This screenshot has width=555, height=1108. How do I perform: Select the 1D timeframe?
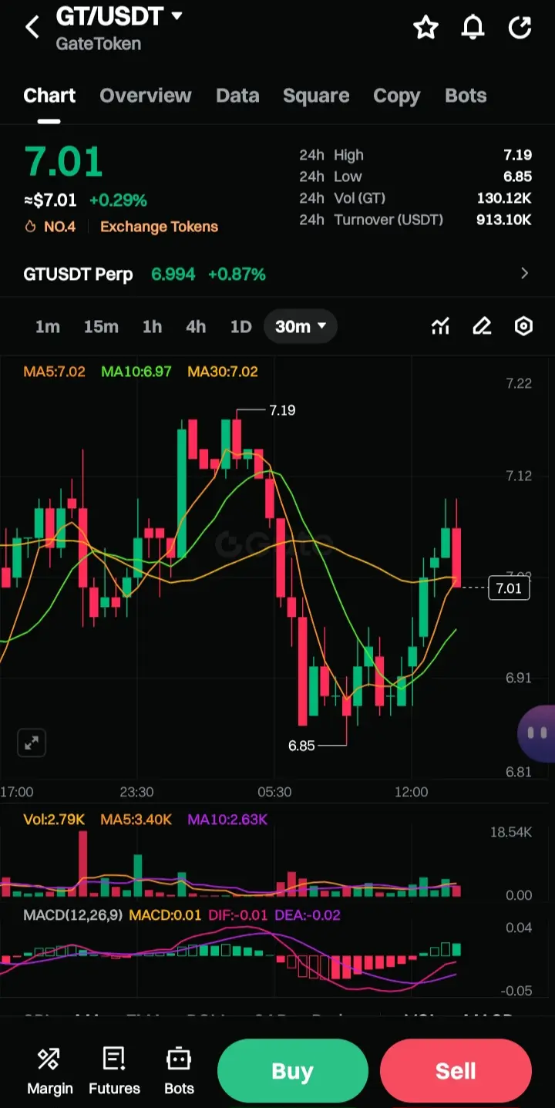(241, 327)
